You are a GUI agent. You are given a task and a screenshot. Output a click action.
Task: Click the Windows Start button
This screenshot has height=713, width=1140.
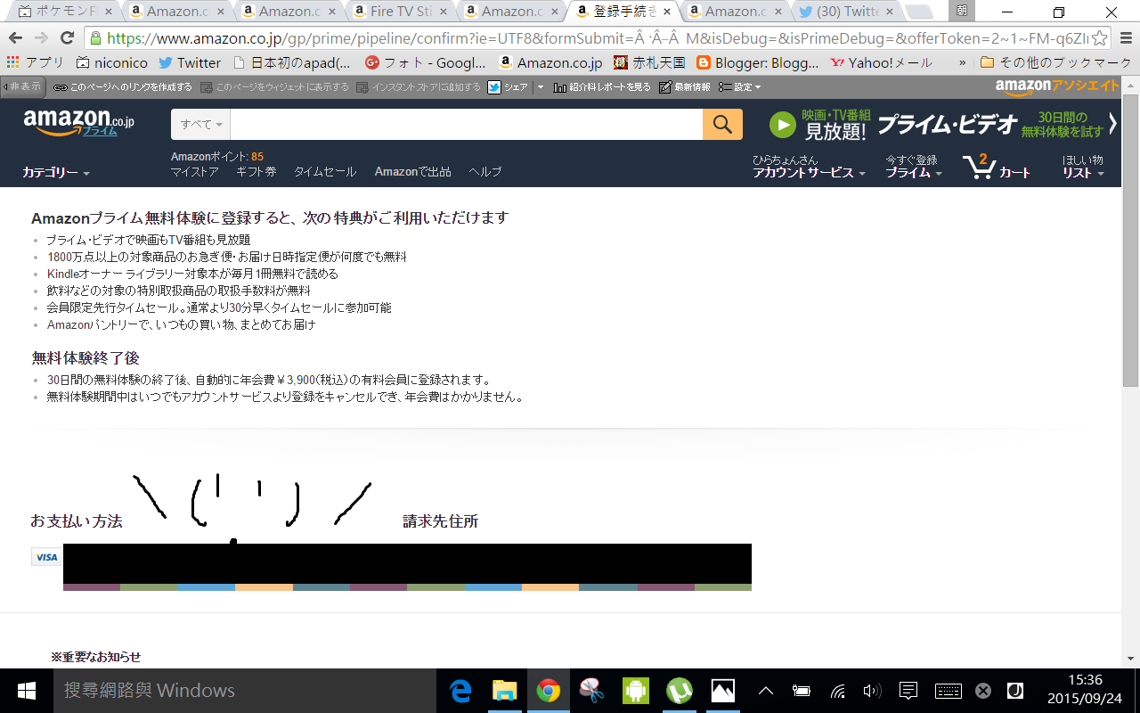coord(26,691)
